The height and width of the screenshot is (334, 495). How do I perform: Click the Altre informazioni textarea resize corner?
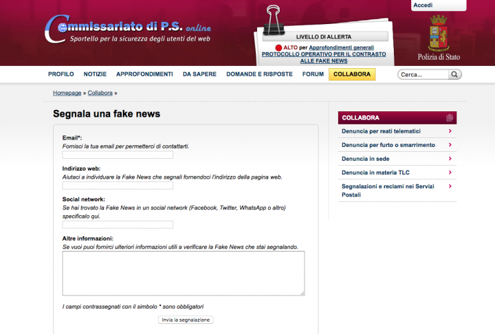[x=302, y=293]
